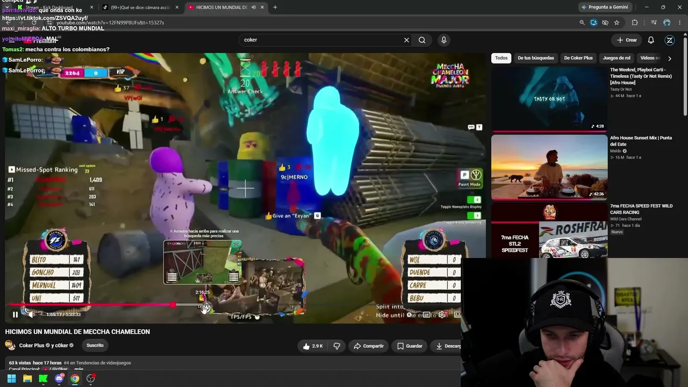The height and width of the screenshot is (387, 688).
Task: Open YouTube notifications bell
Action: tap(651, 40)
